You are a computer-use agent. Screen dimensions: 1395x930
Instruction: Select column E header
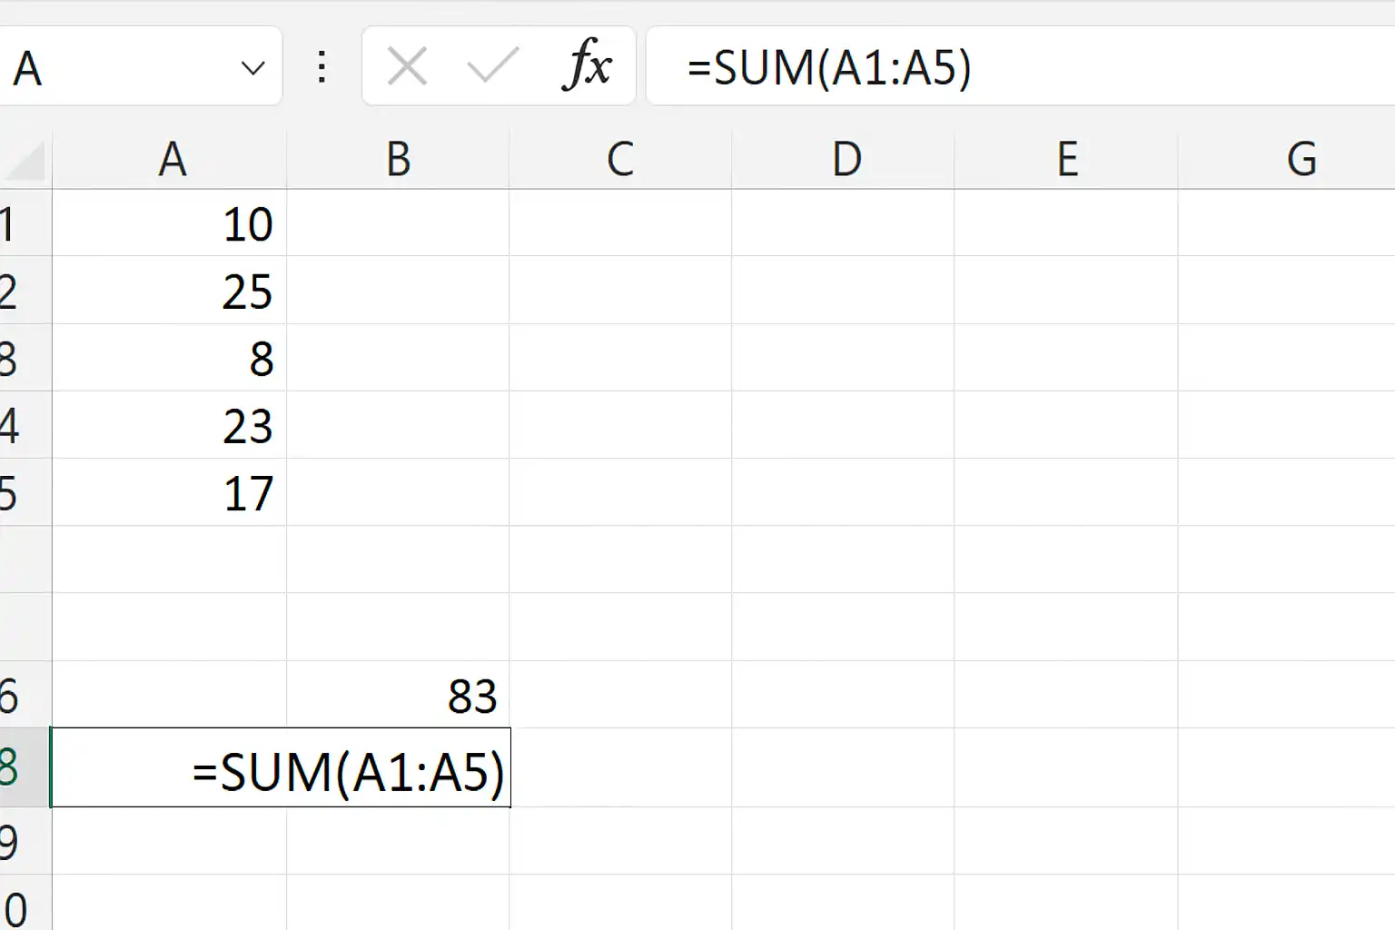1066,160
